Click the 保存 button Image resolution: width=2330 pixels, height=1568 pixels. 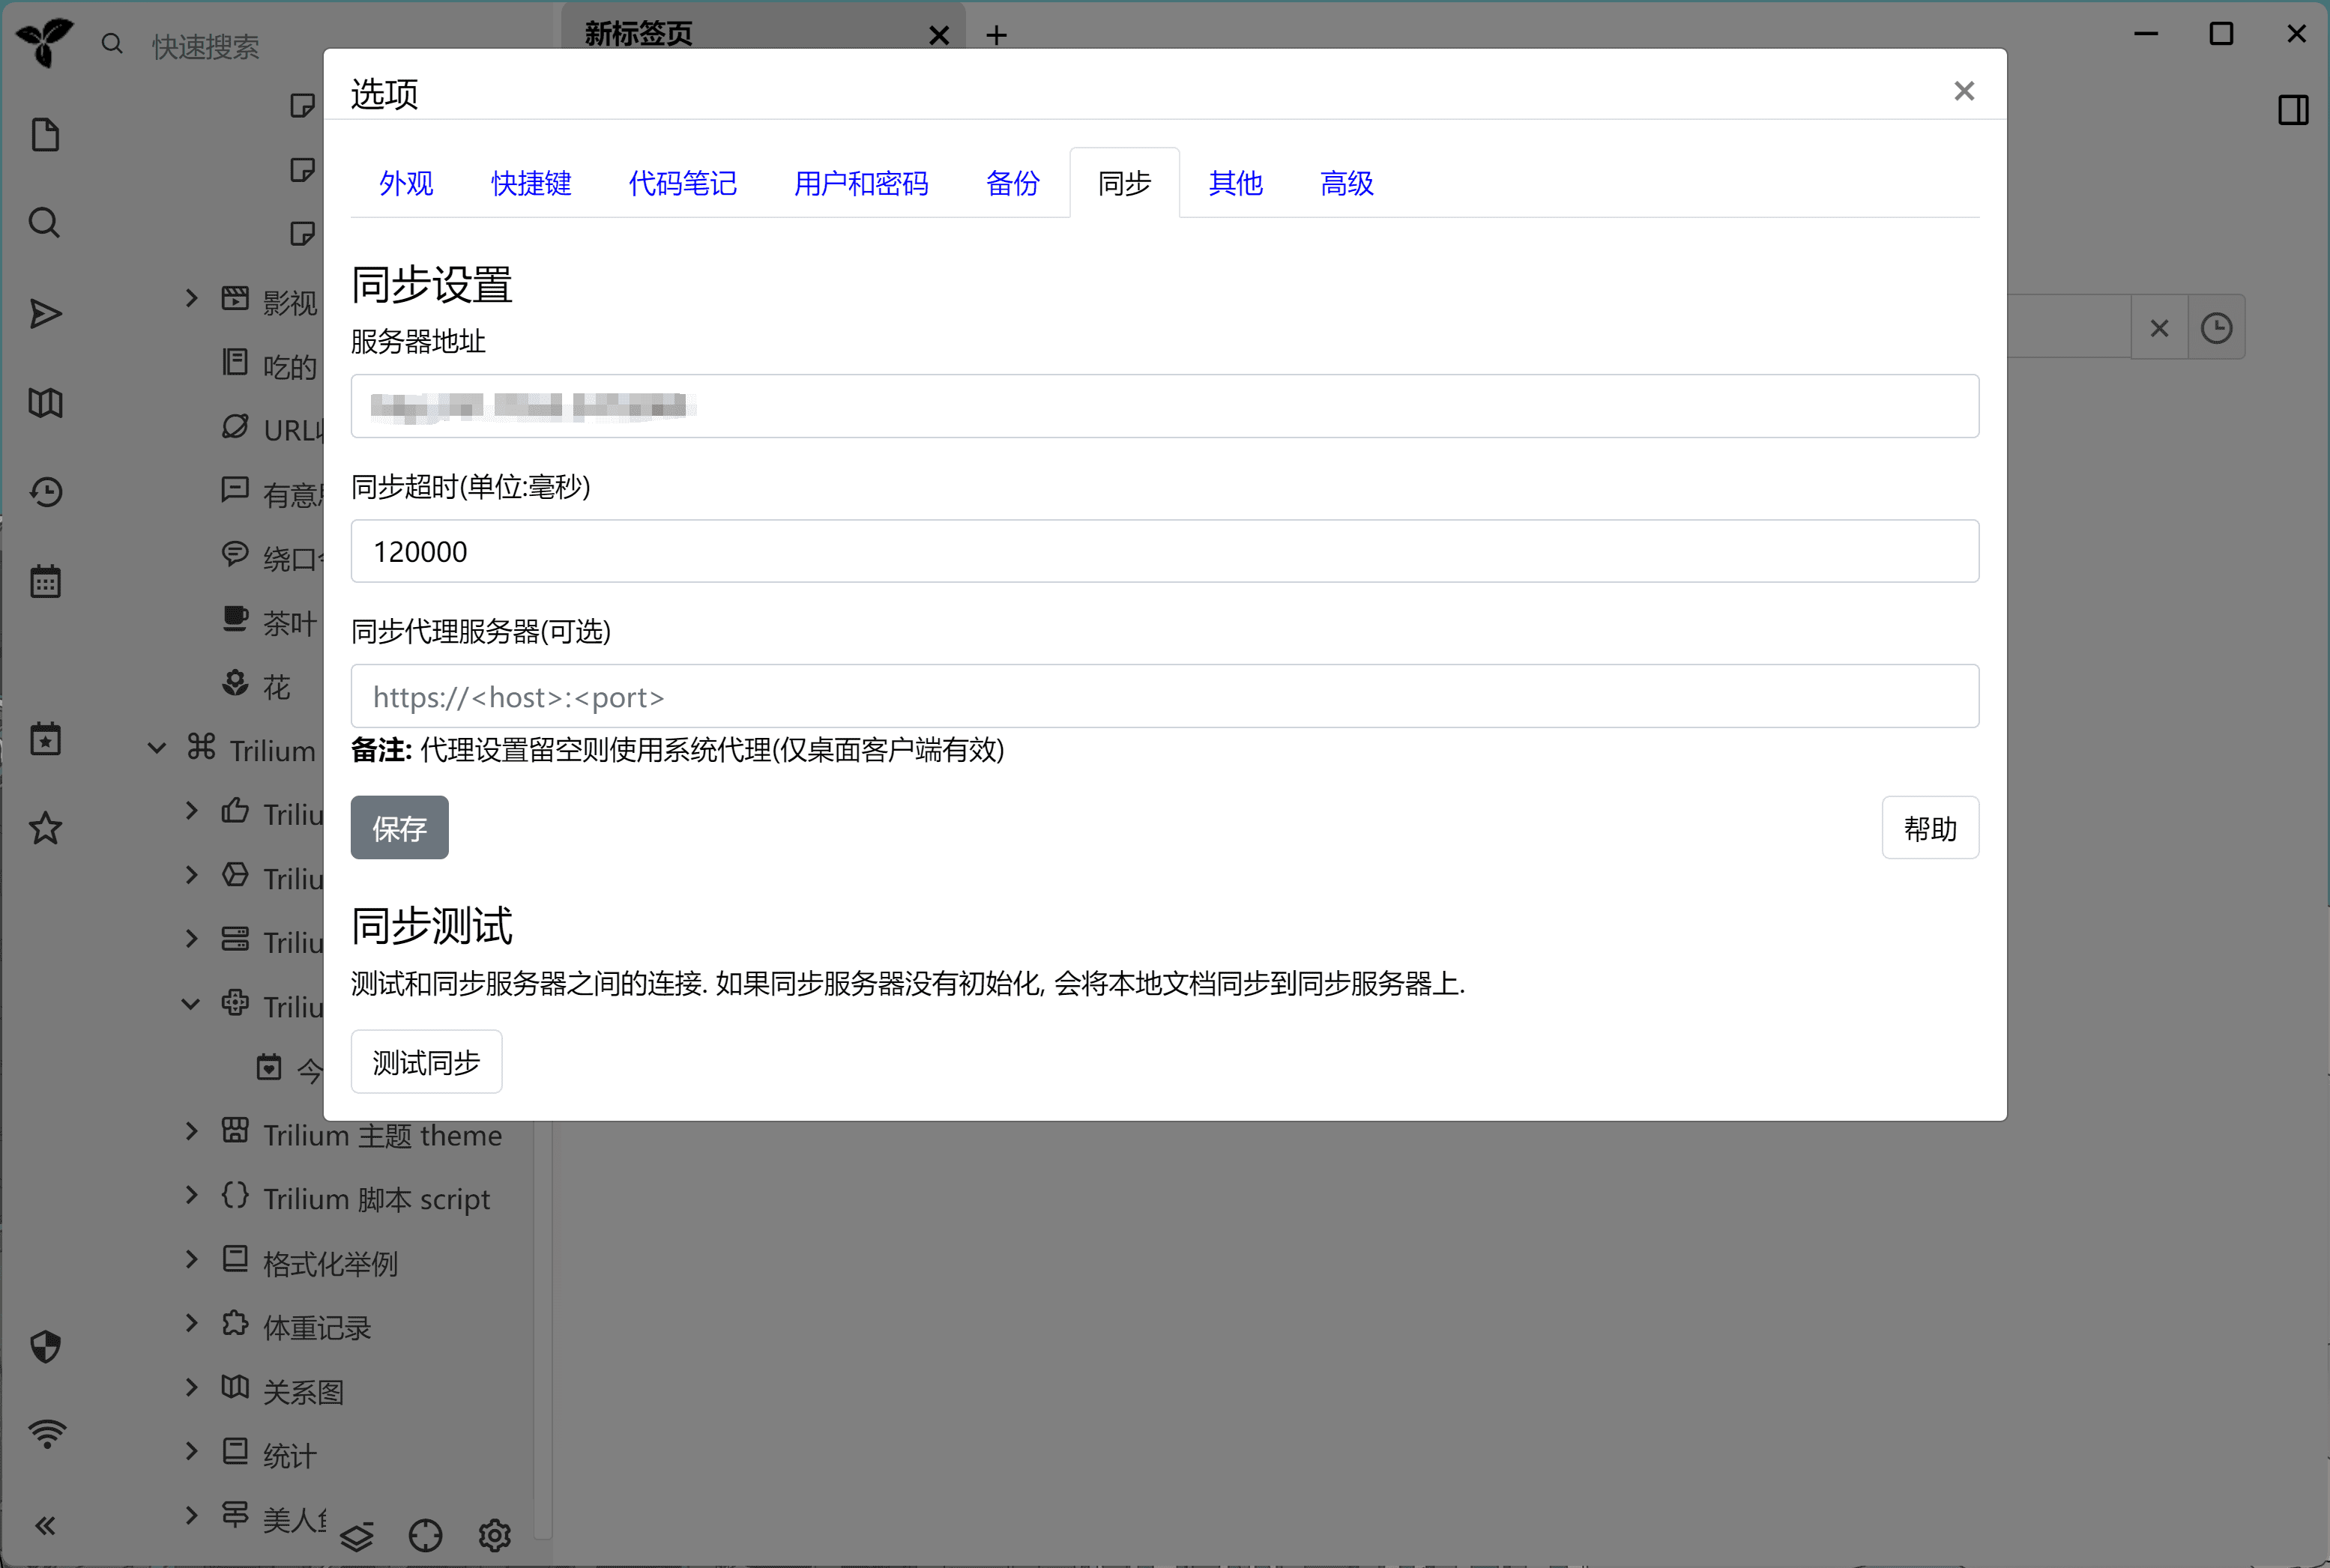click(399, 828)
